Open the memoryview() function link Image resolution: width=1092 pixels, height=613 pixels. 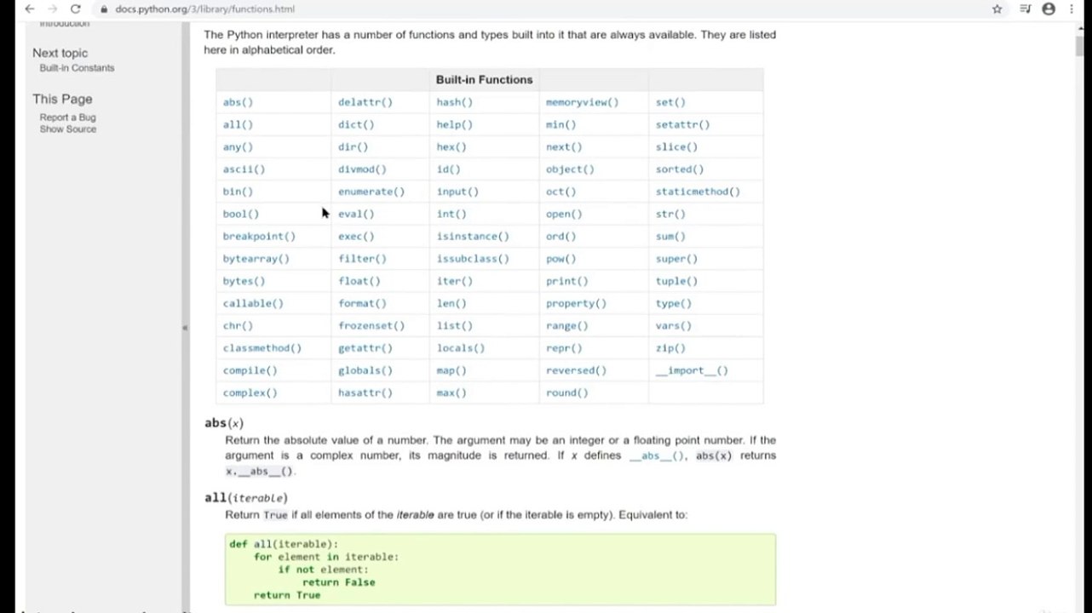click(583, 102)
